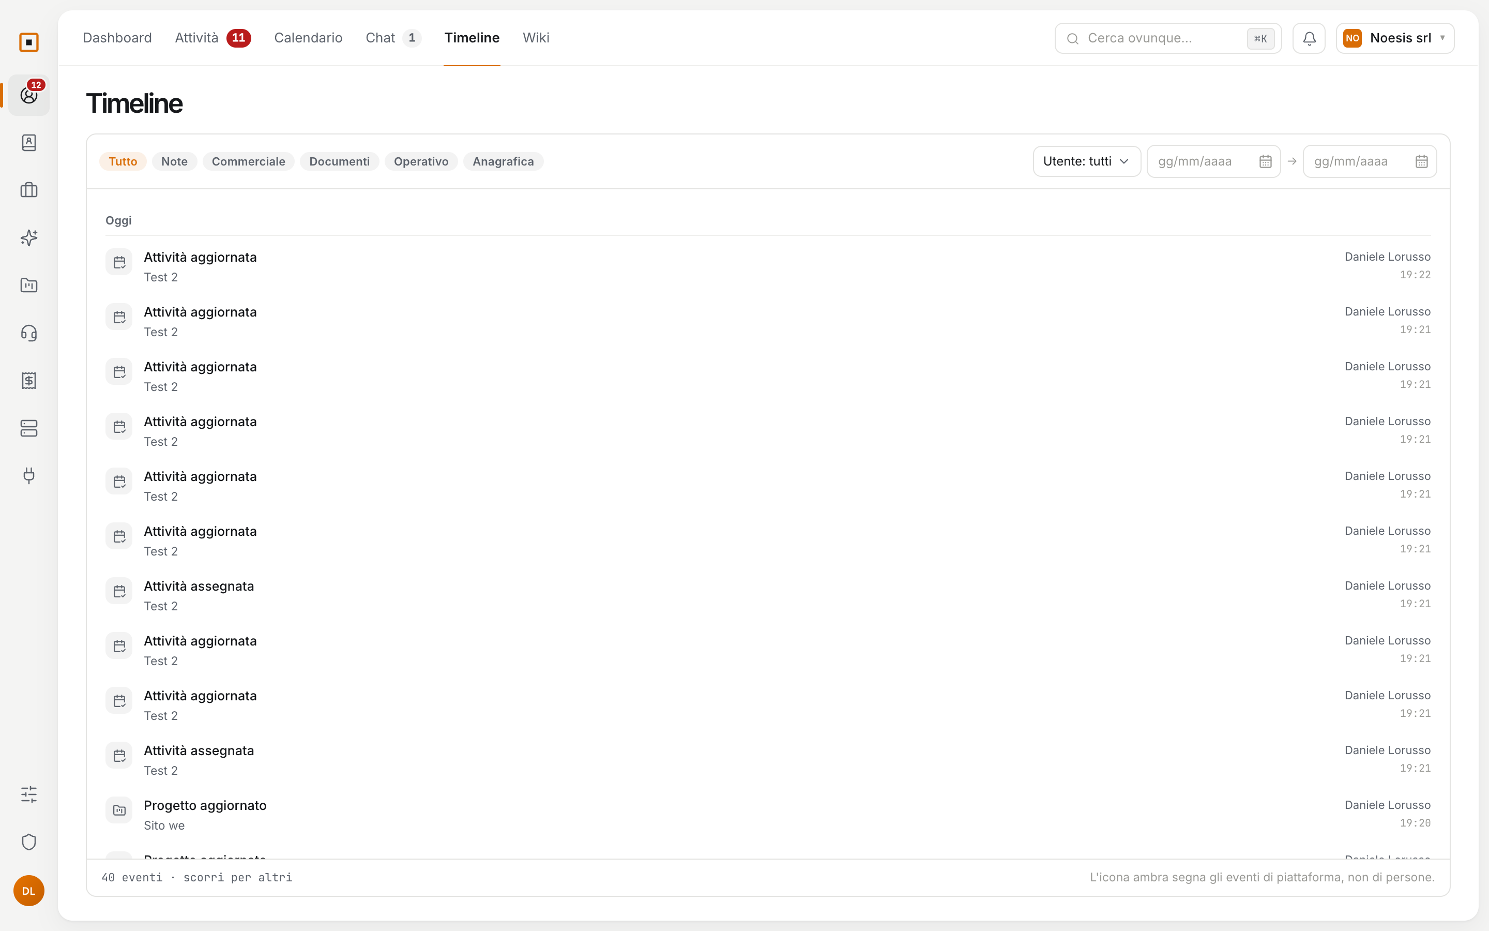Switch to the Calendario tab
The width and height of the screenshot is (1489, 931).
pos(308,38)
